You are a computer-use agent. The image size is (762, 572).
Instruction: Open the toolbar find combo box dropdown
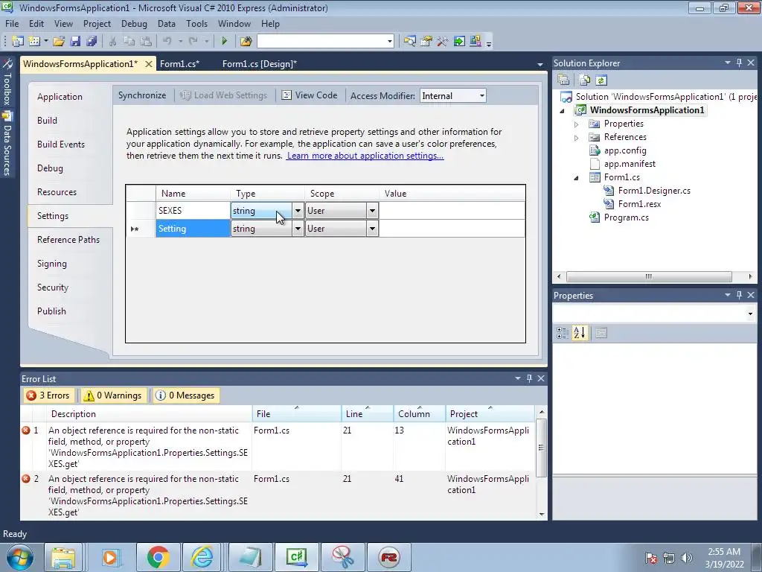tap(390, 42)
